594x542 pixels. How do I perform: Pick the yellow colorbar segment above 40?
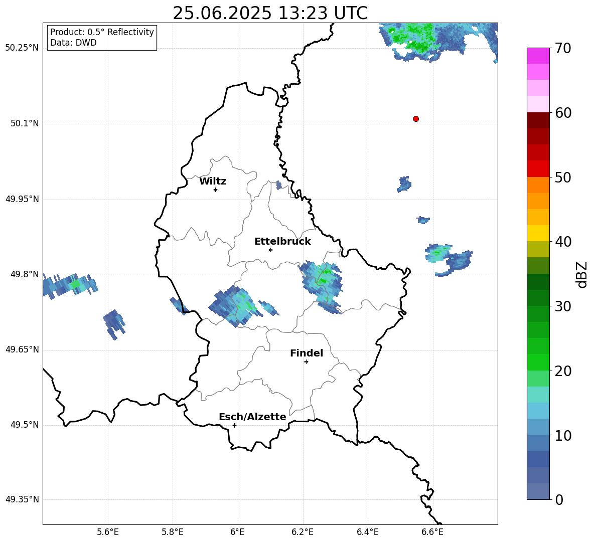point(538,233)
